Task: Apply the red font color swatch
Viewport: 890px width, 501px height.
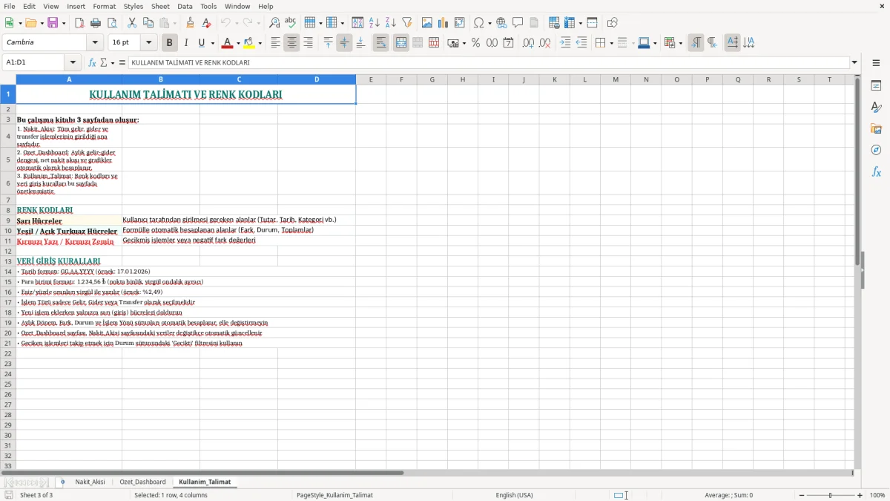Action: pos(228,43)
